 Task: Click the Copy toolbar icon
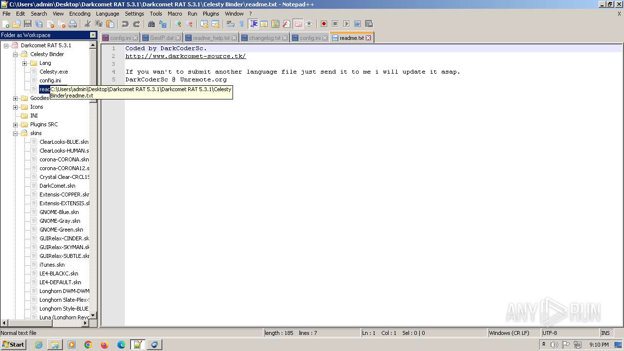pyautogui.click(x=99, y=24)
